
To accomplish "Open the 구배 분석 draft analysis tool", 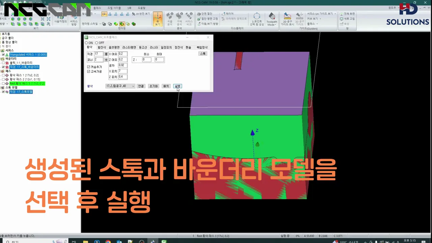I will (179, 19).
